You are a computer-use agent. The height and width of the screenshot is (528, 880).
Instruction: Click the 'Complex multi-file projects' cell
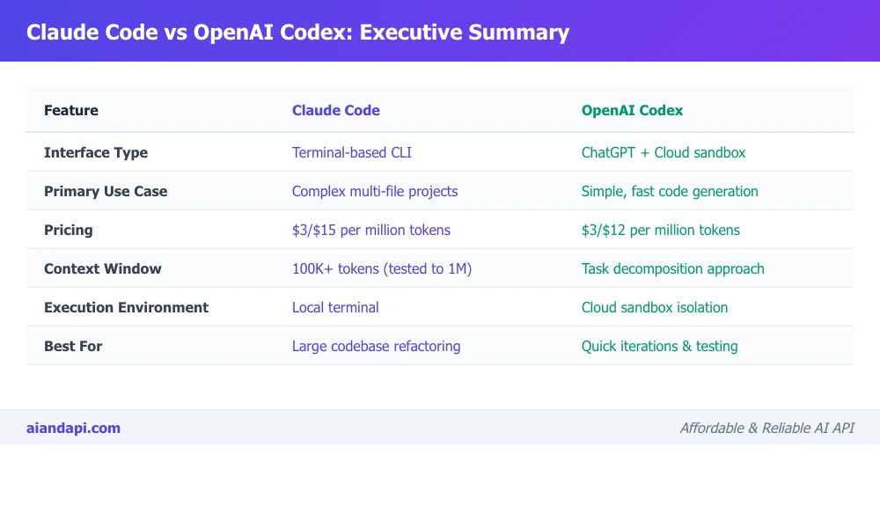click(x=375, y=191)
